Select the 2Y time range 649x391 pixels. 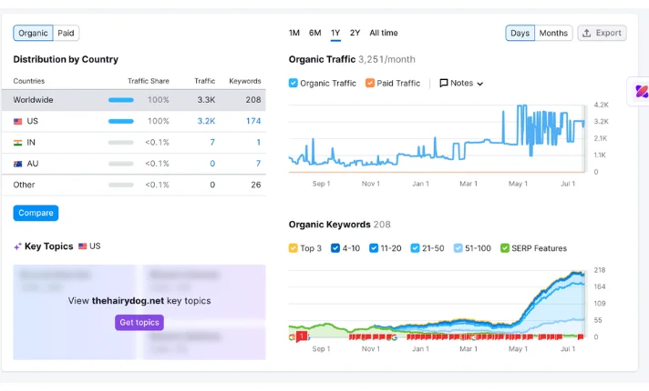click(x=355, y=33)
